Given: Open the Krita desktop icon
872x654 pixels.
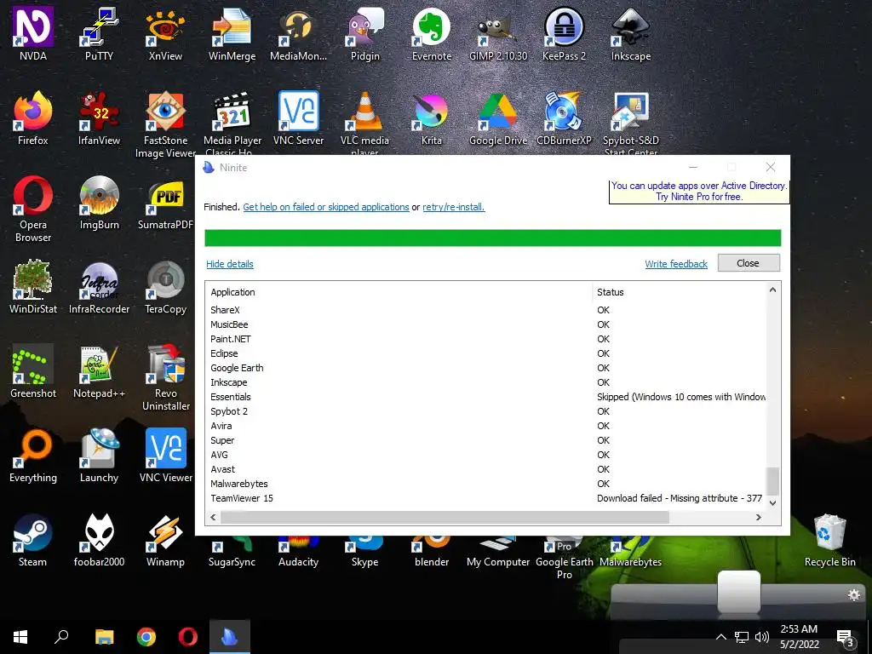Looking at the screenshot, I should point(432,118).
